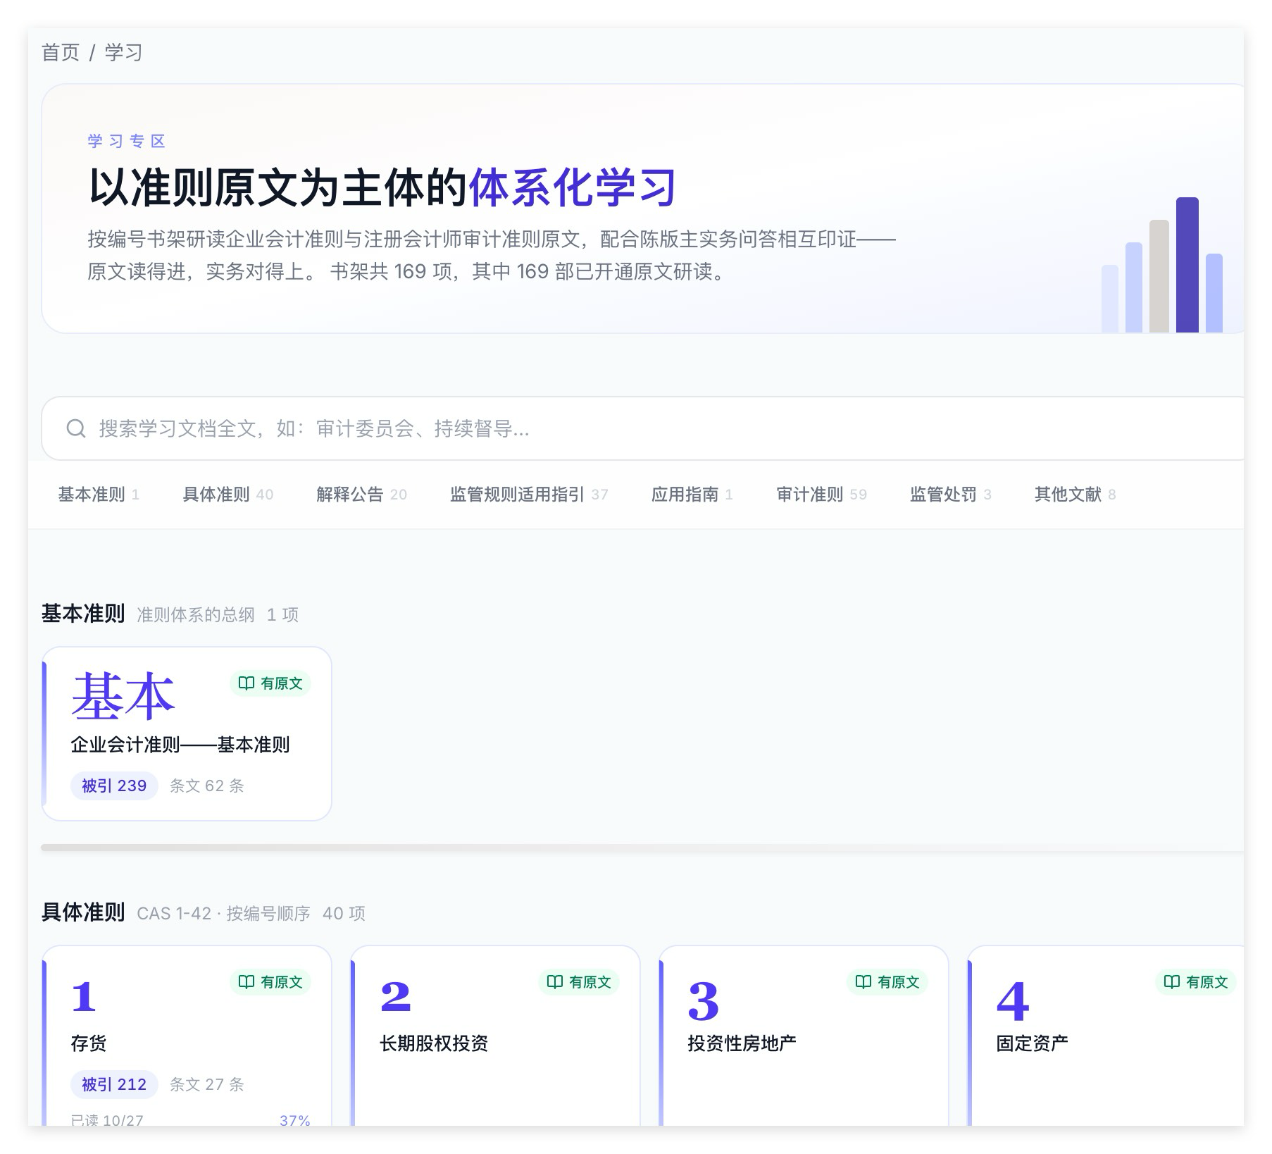
Task: Click book icon on 固定资产 card badge
Action: tap(1172, 982)
